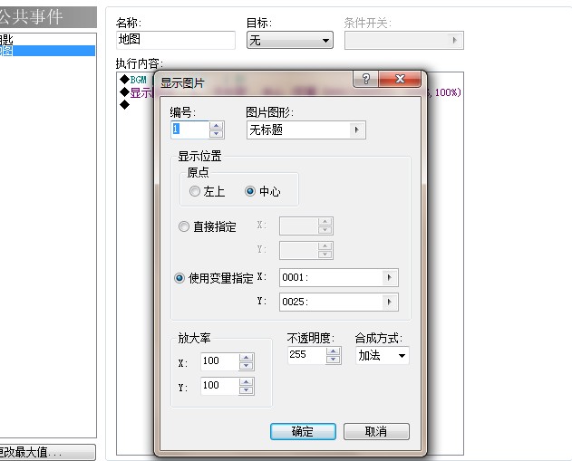This screenshot has width=572, height=461.
Task: Increase 放大率 Y zoom value
Action: [247, 382]
